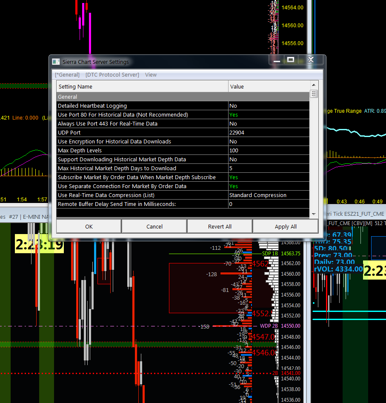Toggle Use Encryption for Historical Data Downloads value

point(269,141)
